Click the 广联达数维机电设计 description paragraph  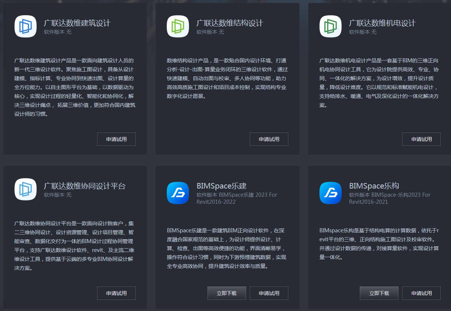[379, 83]
